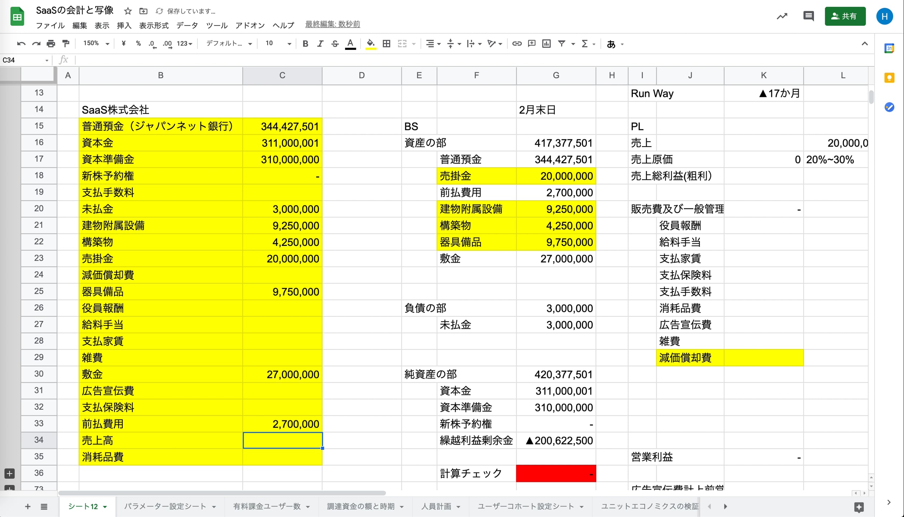Toggle italic text formatting
This screenshot has height=517, width=904.
pos(320,44)
